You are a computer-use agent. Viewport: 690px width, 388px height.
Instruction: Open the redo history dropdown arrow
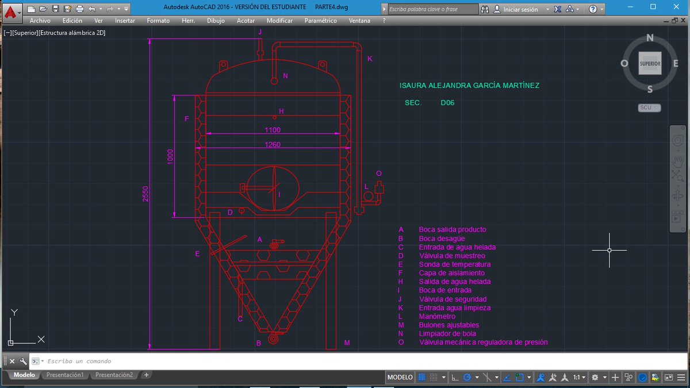click(118, 9)
